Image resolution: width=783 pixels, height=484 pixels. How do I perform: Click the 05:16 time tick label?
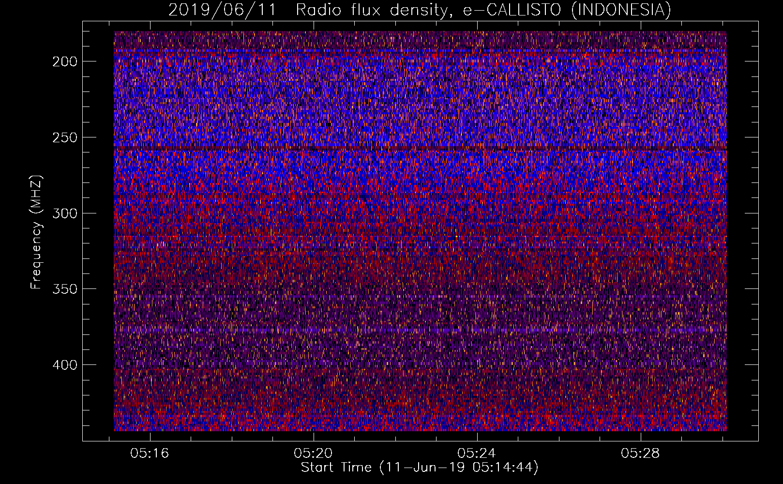pos(150,454)
